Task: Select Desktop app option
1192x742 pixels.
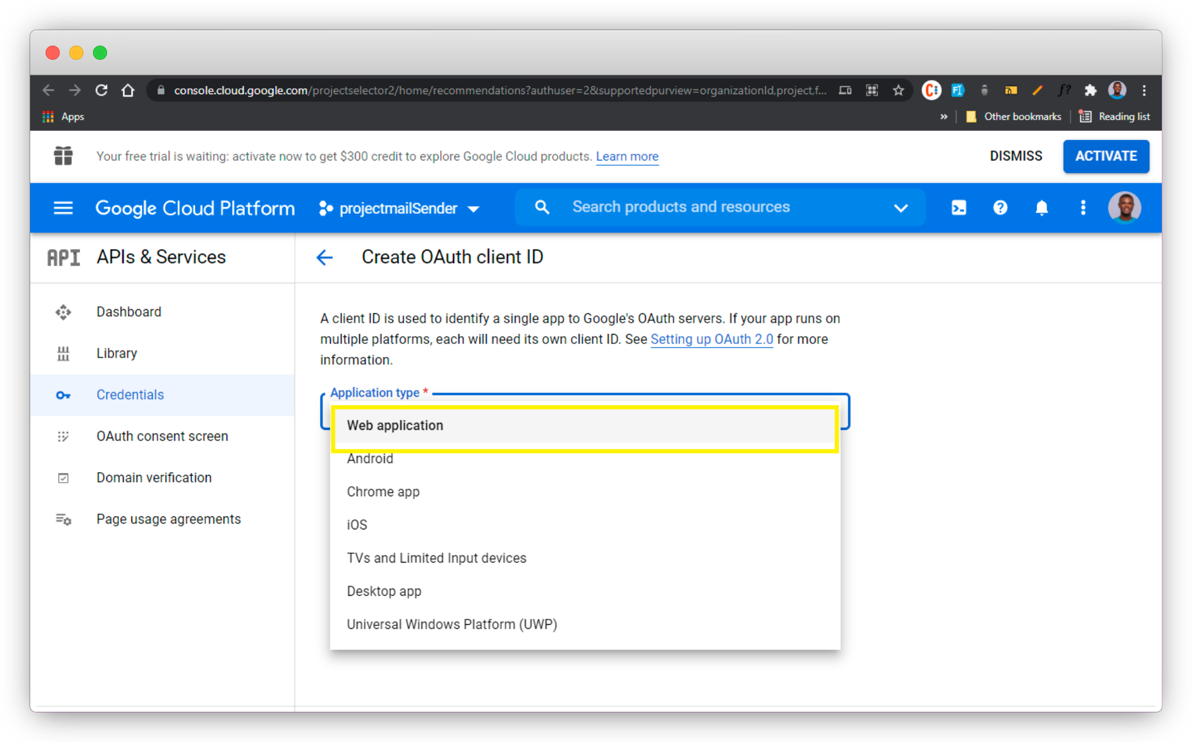Action: 585,592
